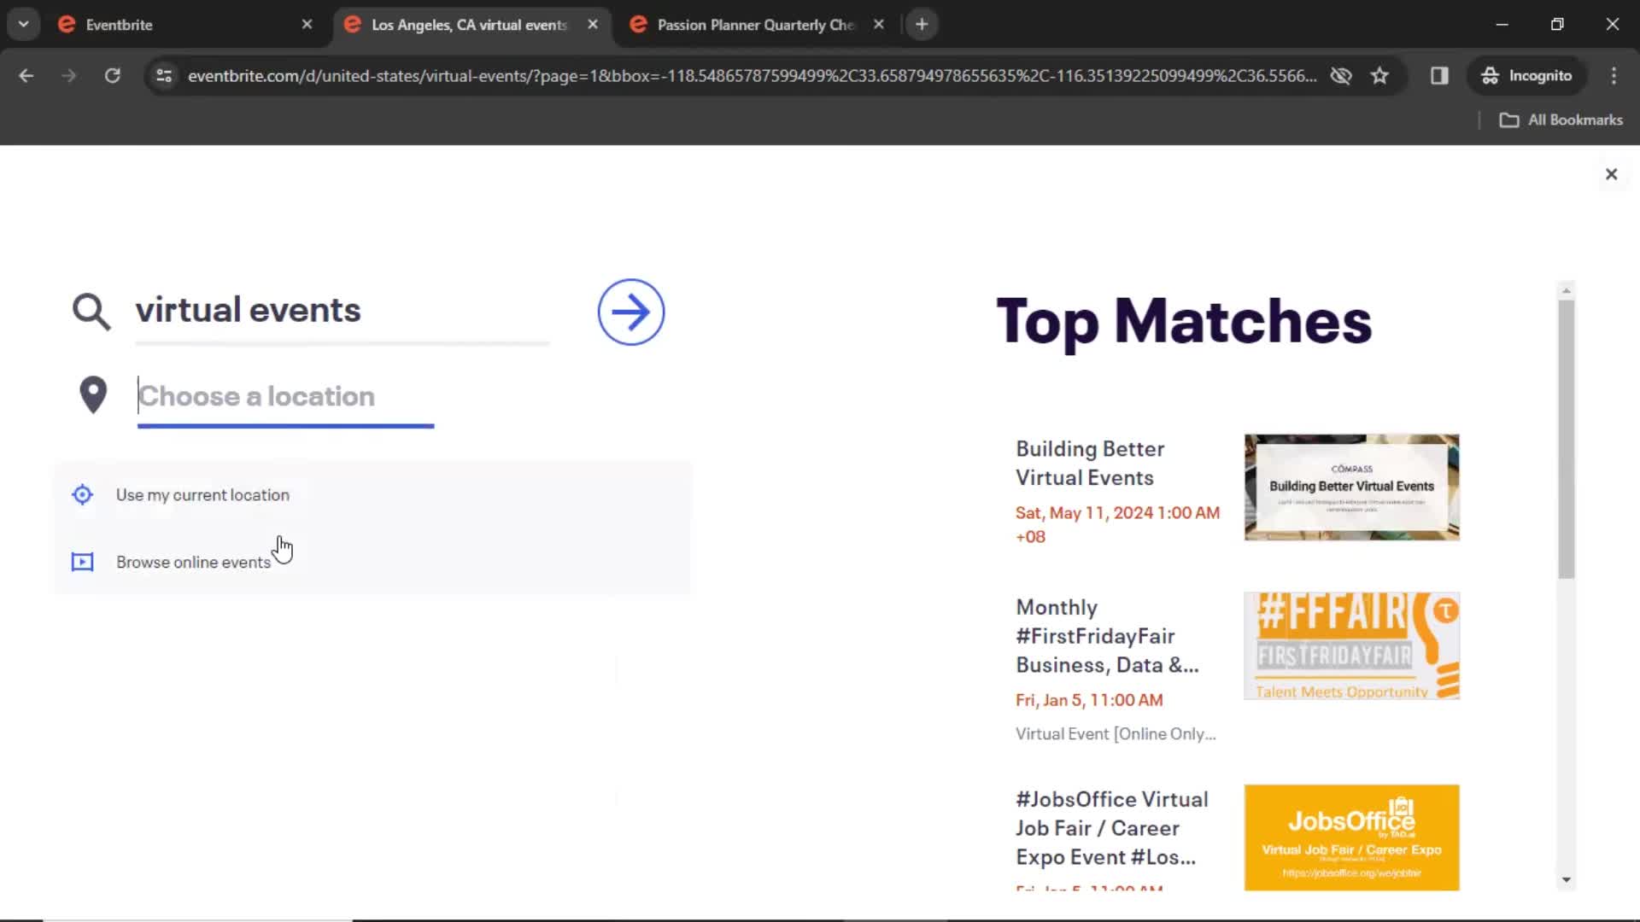Click the virtual events search field
1640x922 pixels.
tap(342, 311)
